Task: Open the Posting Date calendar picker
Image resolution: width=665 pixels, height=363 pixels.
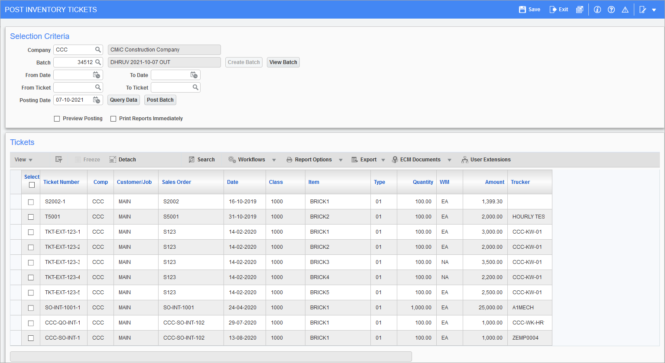Action: (x=97, y=100)
